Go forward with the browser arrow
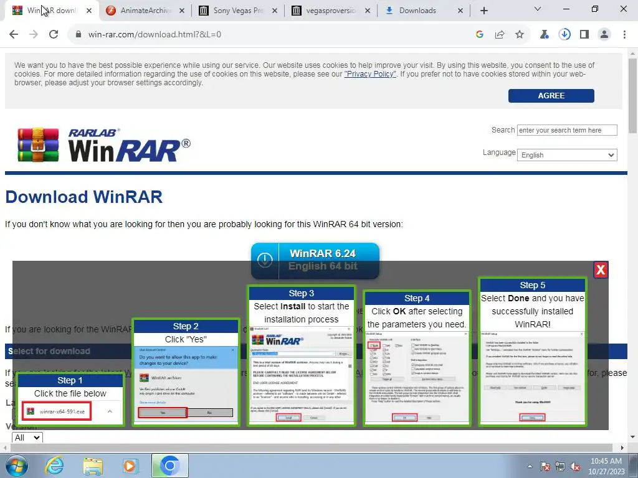 tap(34, 35)
